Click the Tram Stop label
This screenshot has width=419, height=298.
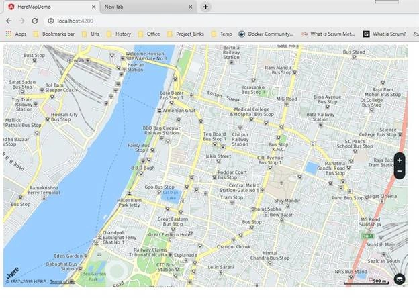tap(232, 197)
